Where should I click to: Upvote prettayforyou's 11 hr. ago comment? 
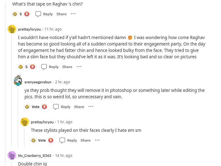(x=21, y=67)
